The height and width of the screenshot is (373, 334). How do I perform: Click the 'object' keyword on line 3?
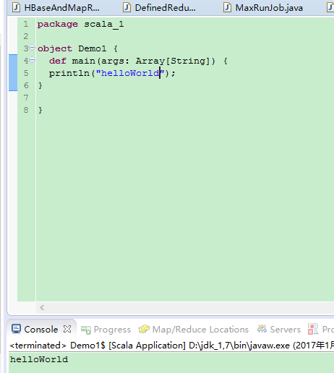coord(55,48)
